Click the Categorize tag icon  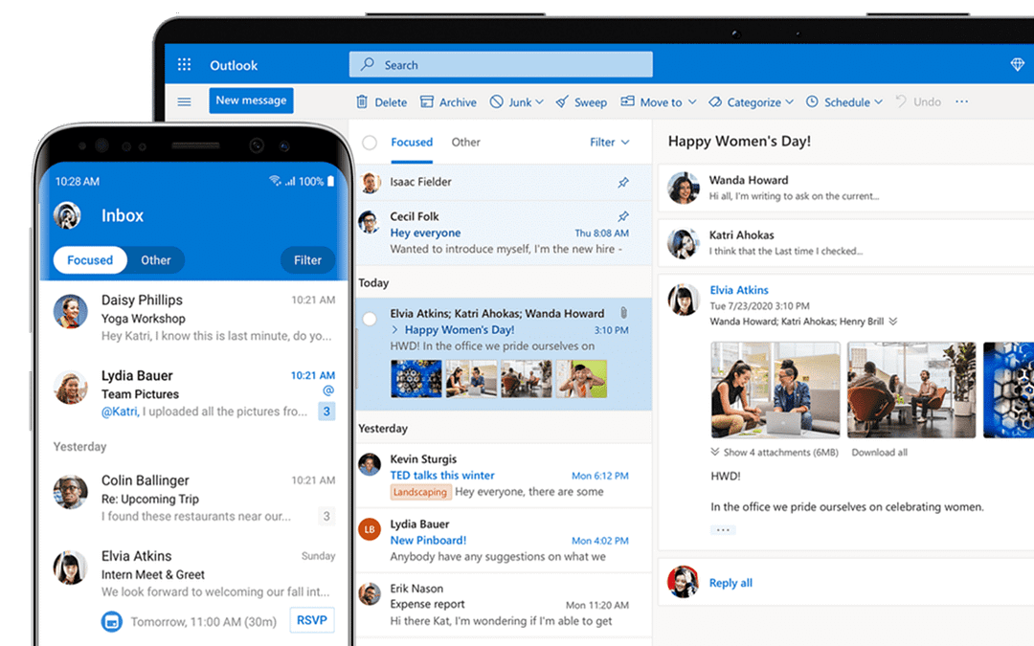(715, 102)
